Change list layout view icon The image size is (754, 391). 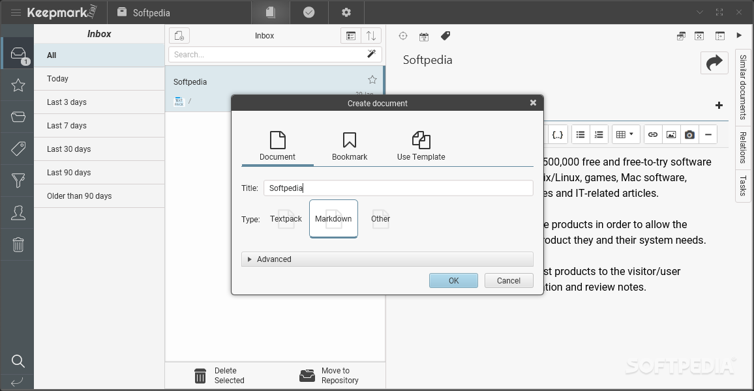[351, 36]
